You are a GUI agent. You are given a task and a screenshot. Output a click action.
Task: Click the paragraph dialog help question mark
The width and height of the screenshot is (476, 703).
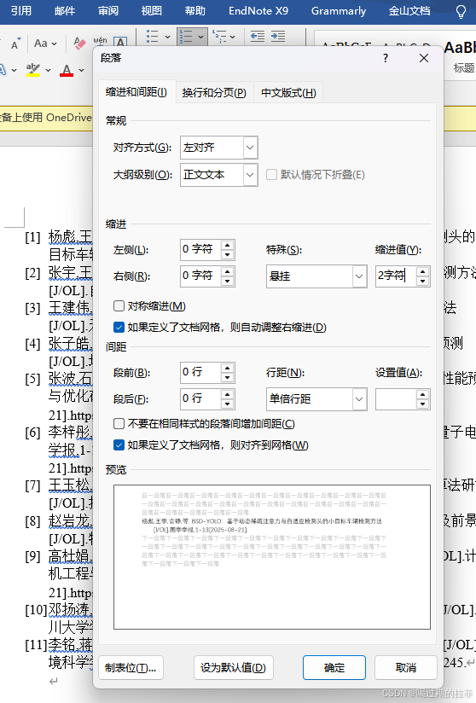[x=386, y=58]
